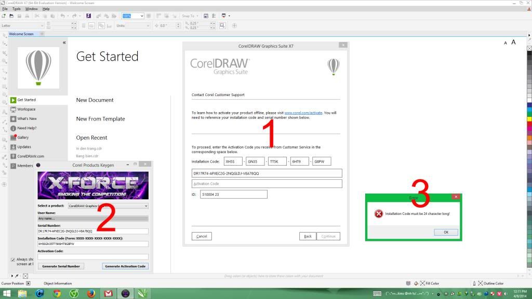Click New From Template on the welcome page
Screen dimensions: 532x299
coord(100,119)
